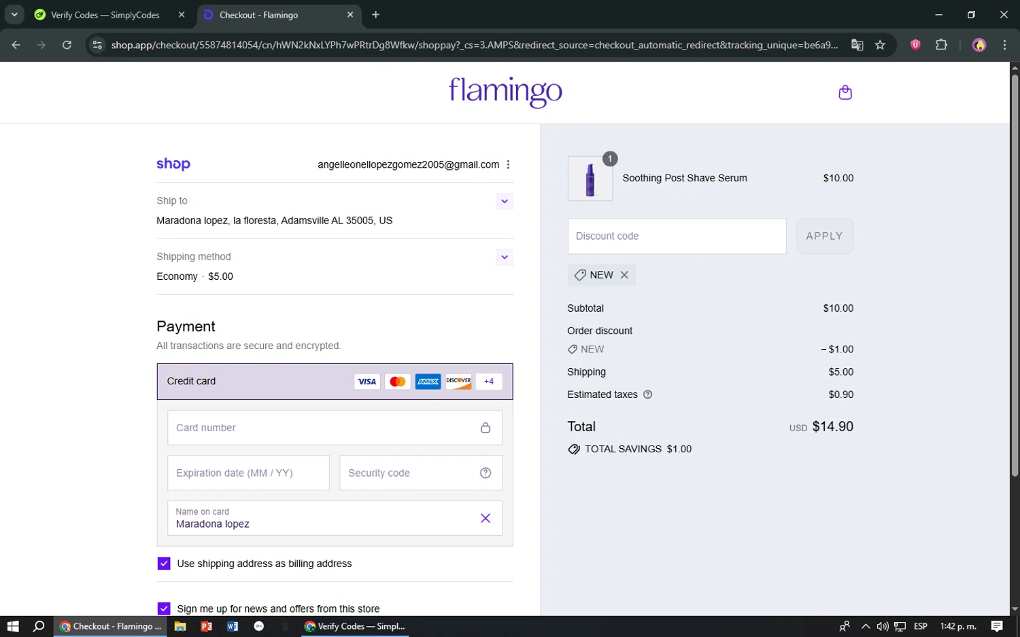Open the Chrome three-dot menu

coord(1004,45)
